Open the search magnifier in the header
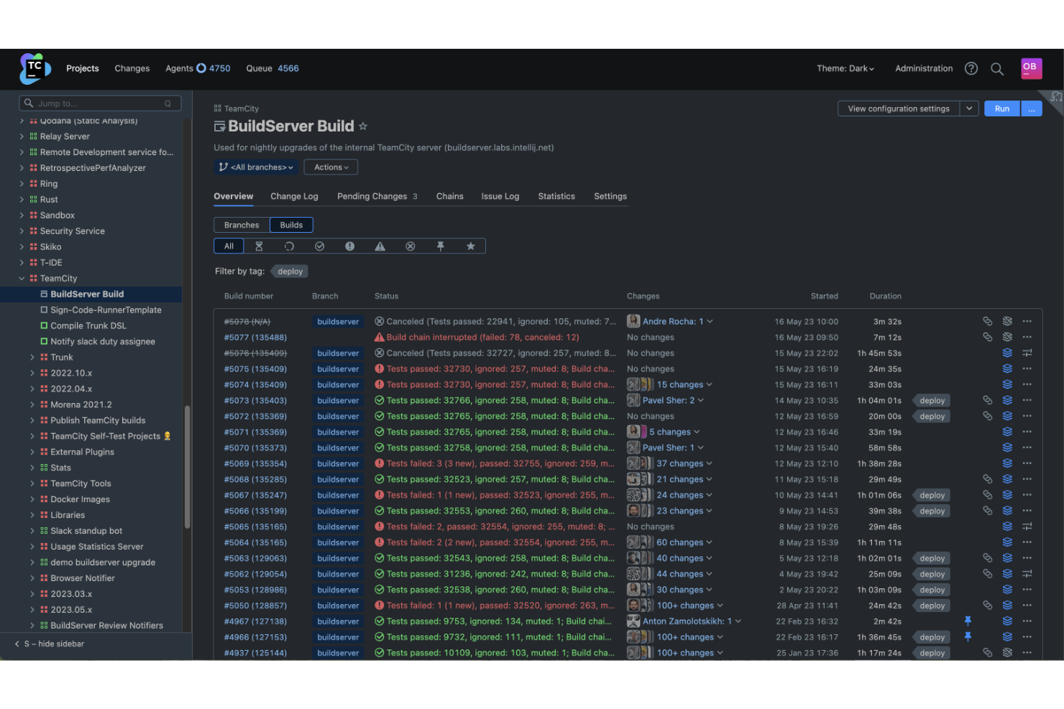The height and width of the screenshot is (709, 1064). (997, 69)
